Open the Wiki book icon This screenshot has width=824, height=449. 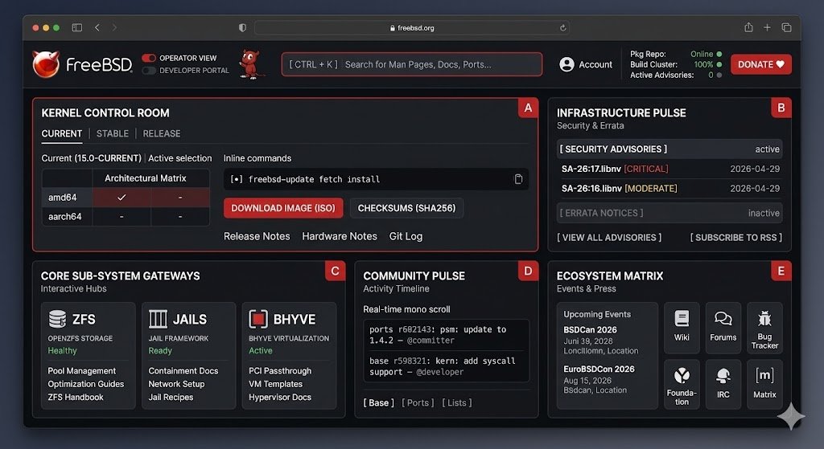pos(682,318)
